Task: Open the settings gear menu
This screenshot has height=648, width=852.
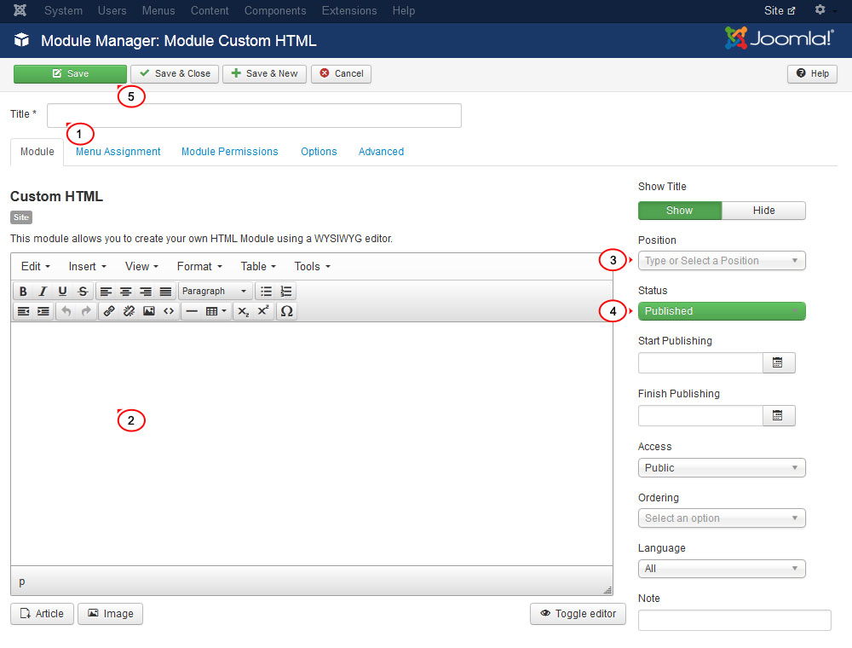Action: (820, 9)
